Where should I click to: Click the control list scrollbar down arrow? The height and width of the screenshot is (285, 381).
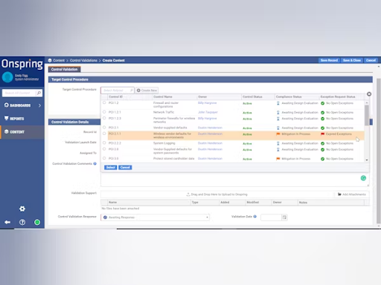(367, 160)
